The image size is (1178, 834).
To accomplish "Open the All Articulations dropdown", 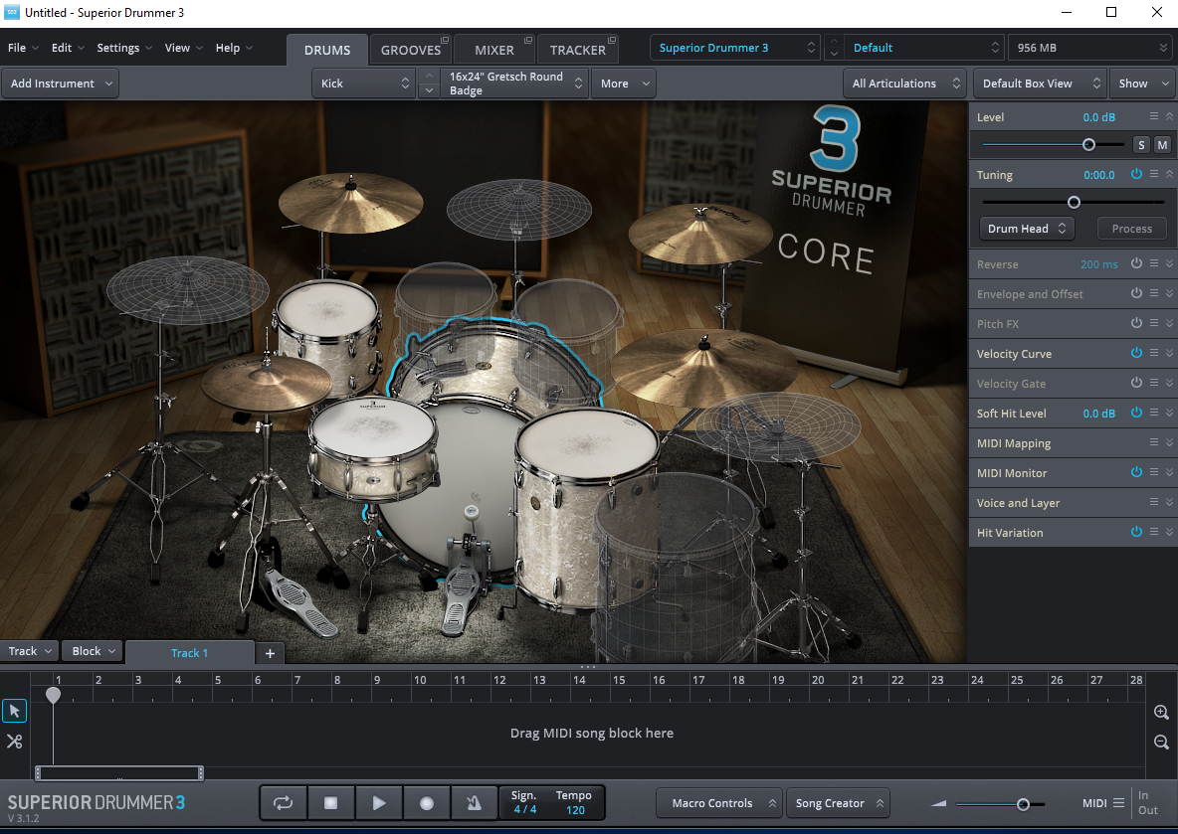I will click(x=904, y=83).
